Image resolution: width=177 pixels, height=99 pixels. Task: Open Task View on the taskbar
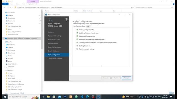pos(43,97)
